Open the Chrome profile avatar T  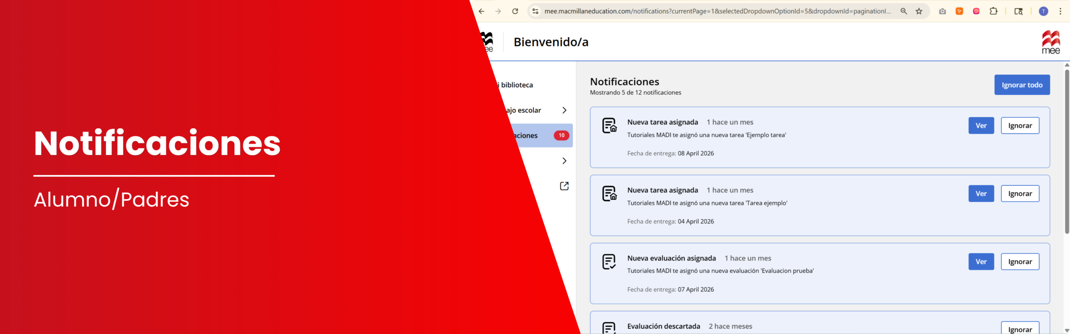click(1044, 11)
